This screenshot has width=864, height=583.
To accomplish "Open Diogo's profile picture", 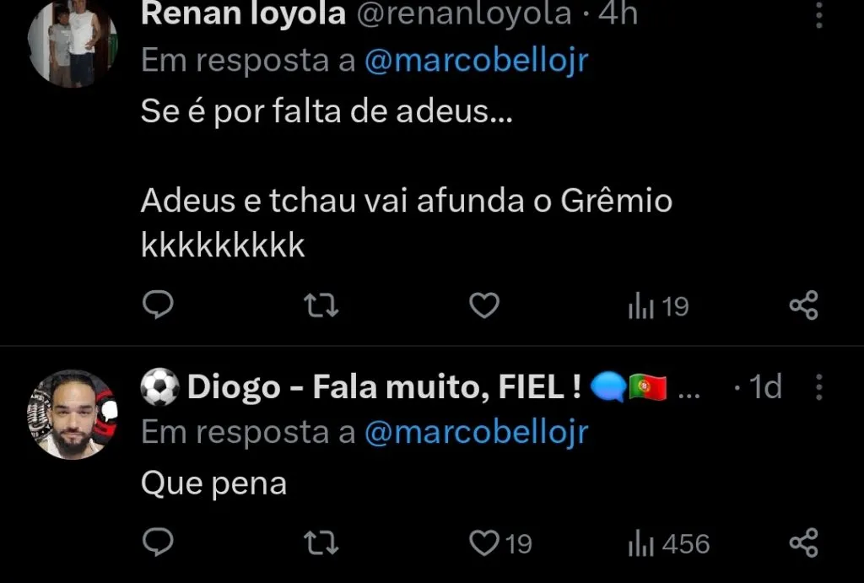I will coord(74,413).
